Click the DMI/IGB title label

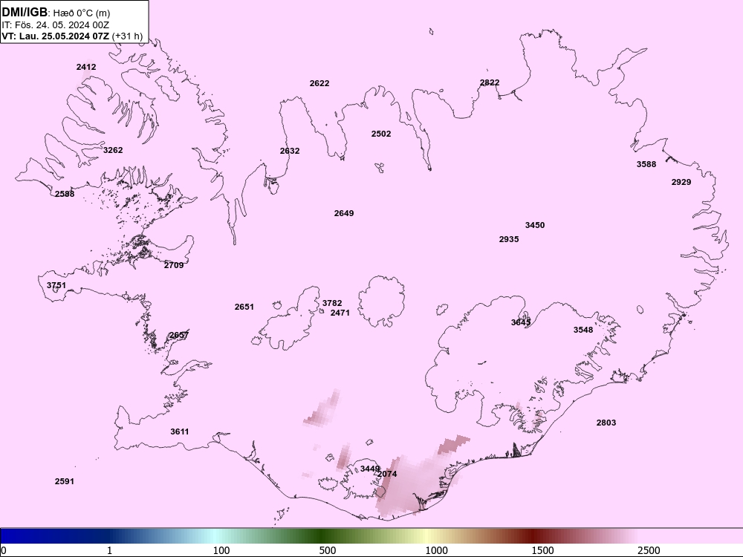coord(25,13)
